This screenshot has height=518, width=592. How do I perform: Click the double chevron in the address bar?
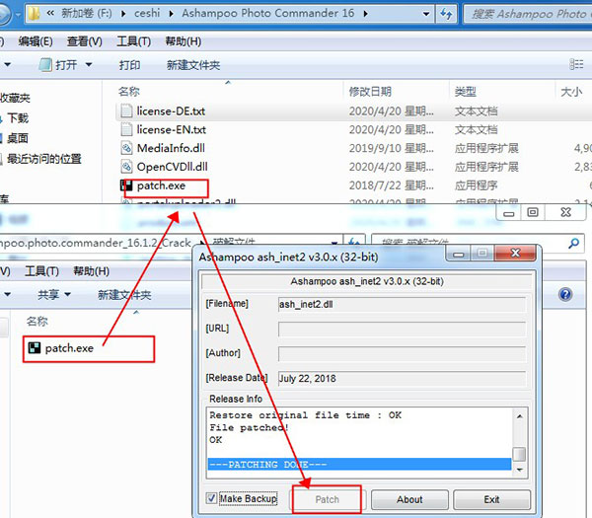50,13
